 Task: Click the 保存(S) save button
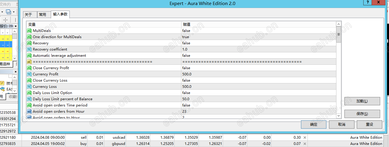(362, 114)
